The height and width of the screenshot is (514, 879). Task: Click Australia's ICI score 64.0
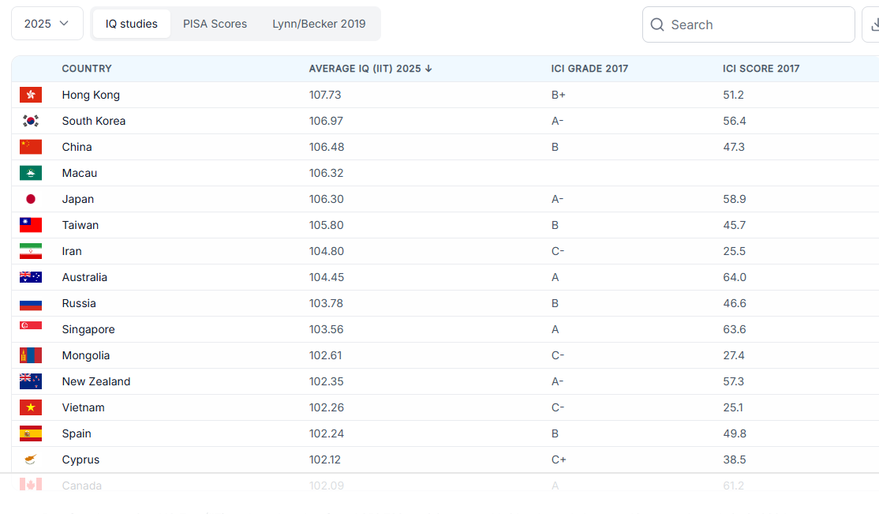pyautogui.click(x=735, y=277)
